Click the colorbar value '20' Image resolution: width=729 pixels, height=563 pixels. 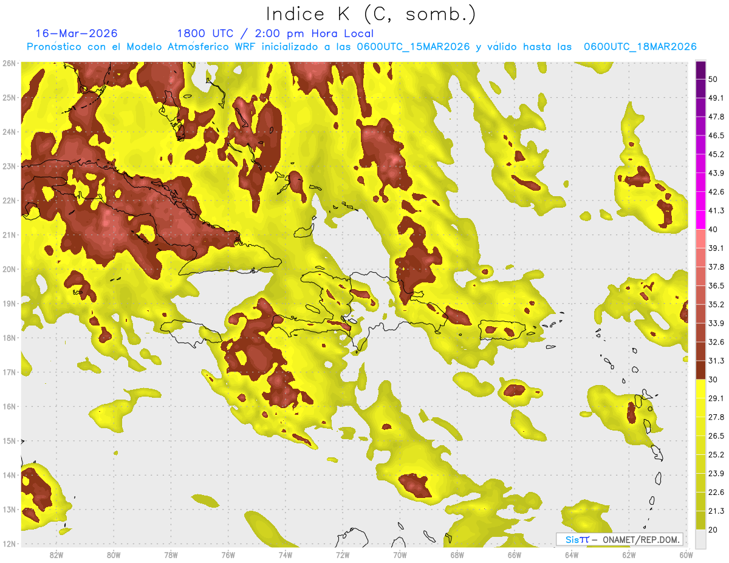pyautogui.click(x=714, y=530)
